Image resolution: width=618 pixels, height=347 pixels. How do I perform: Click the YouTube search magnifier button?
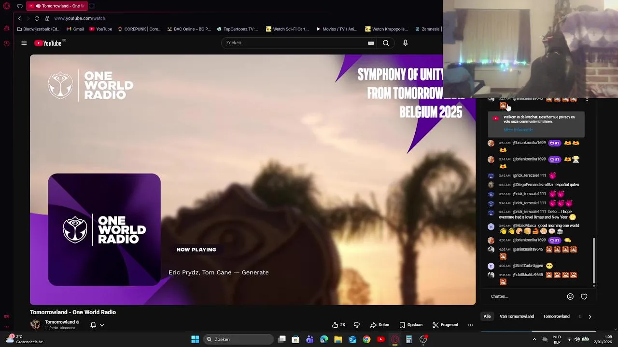386,43
